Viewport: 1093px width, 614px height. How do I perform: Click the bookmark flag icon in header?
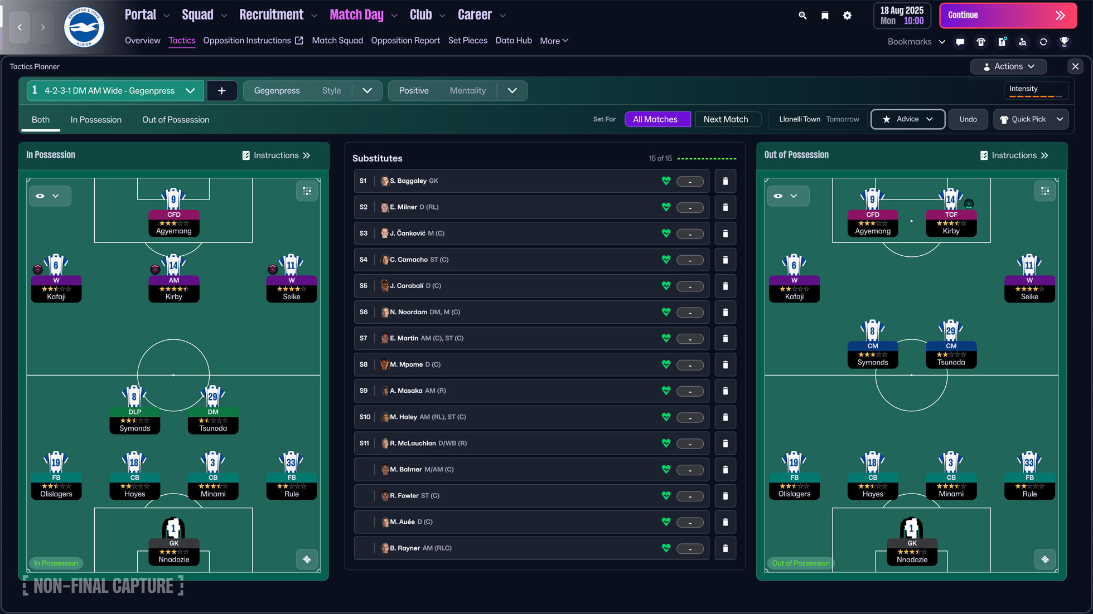click(x=825, y=16)
